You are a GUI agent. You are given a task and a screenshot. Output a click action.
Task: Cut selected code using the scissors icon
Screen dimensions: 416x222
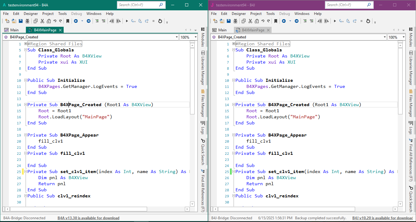pos(42,21)
